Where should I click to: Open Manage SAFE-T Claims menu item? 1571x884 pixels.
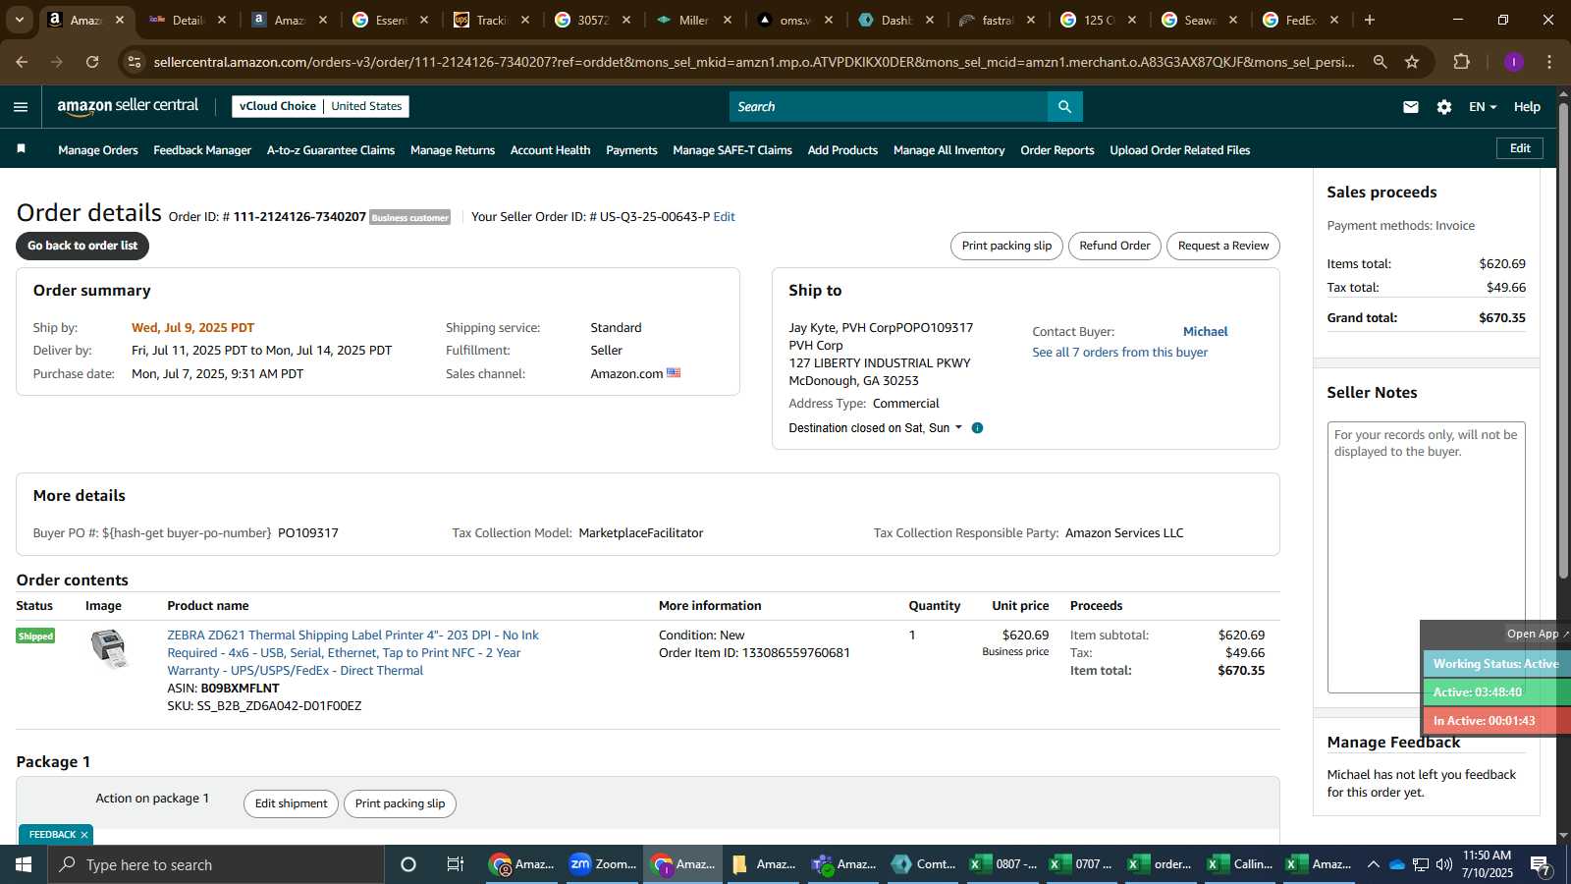point(732,150)
